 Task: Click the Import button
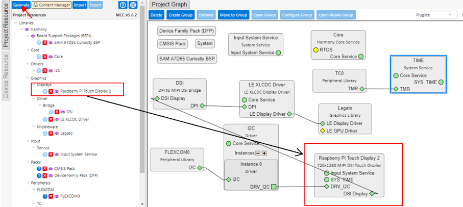(x=80, y=5)
